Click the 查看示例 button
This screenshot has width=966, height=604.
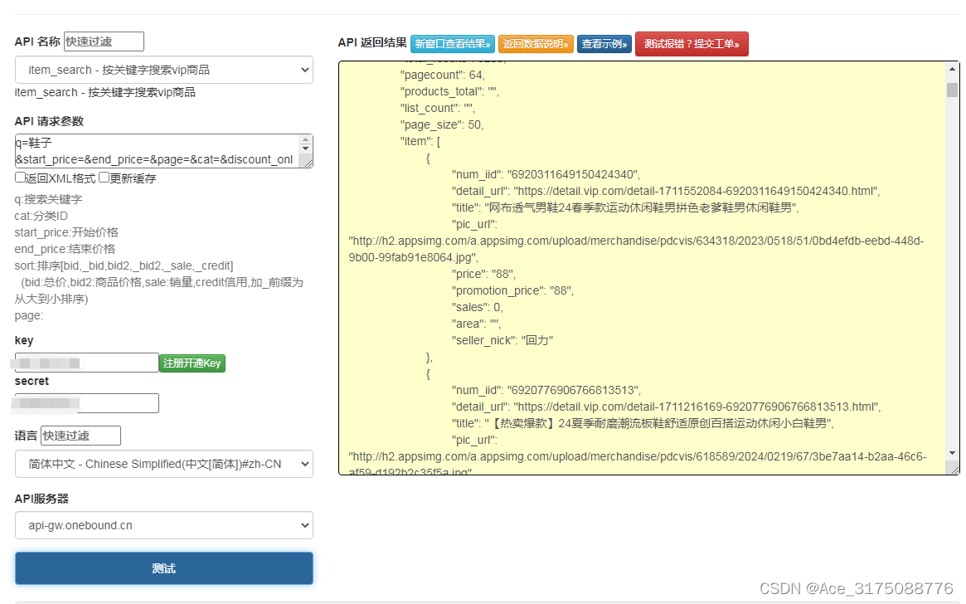click(x=604, y=44)
